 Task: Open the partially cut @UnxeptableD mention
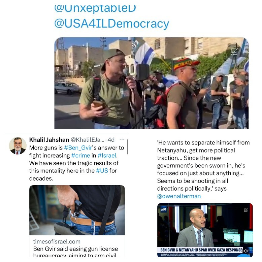(95, 9)
